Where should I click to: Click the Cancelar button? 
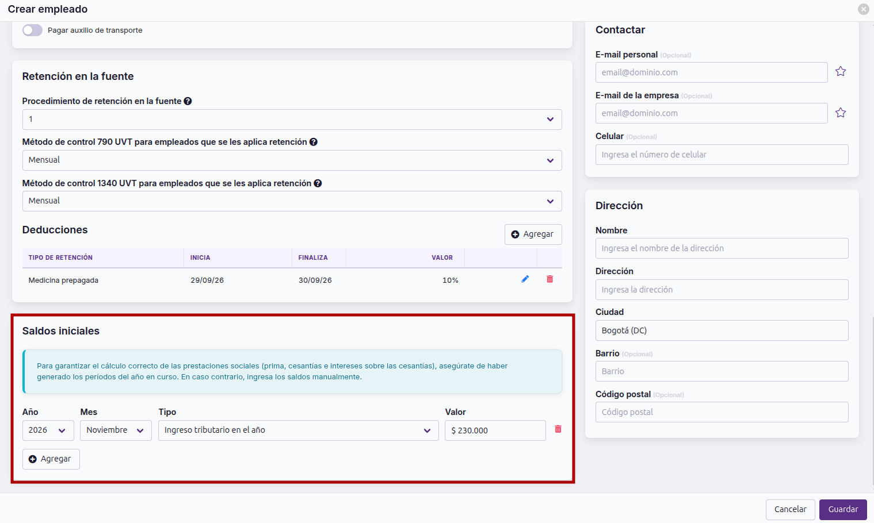coord(790,510)
